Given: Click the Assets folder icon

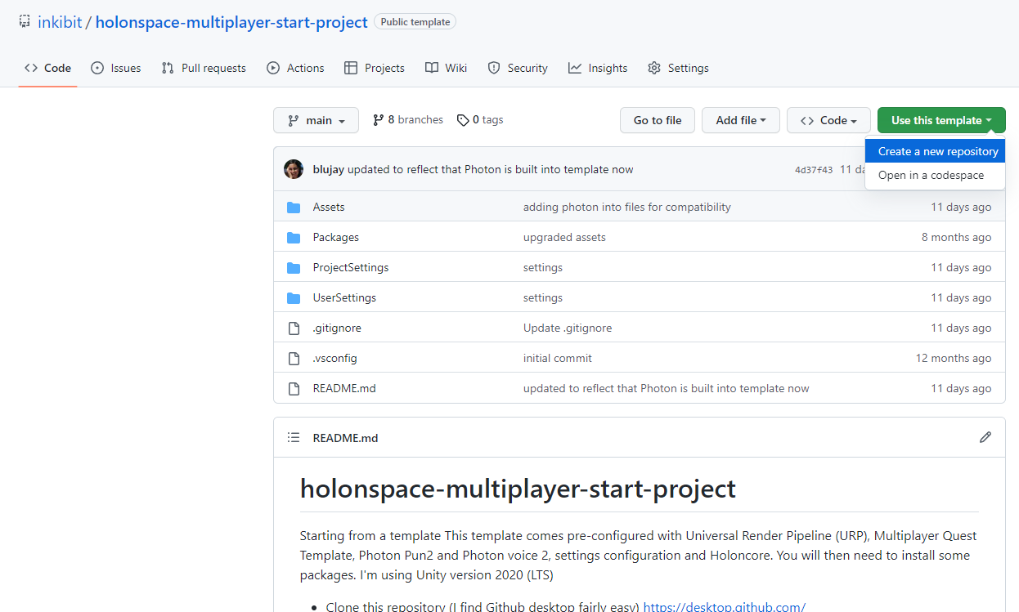Looking at the screenshot, I should pyautogui.click(x=294, y=207).
